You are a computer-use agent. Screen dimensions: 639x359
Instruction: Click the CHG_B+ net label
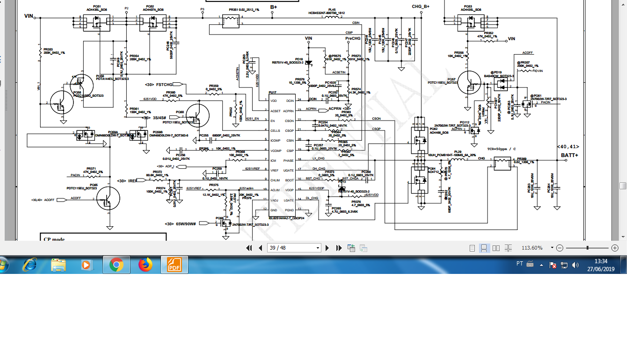click(421, 7)
